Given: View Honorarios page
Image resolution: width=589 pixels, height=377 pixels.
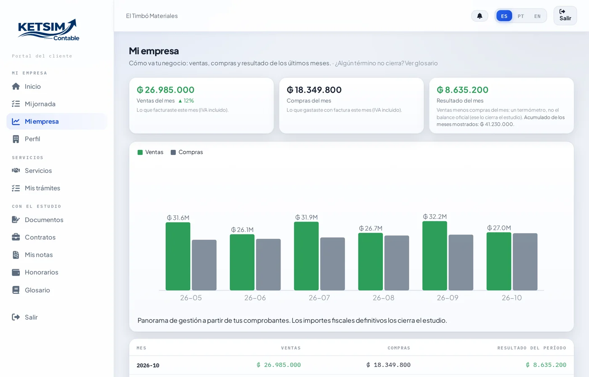Looking at the screenshot, I should 57,272.
